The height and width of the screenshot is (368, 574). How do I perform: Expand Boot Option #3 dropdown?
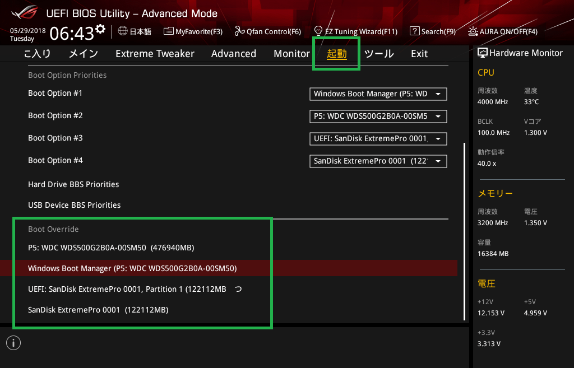[378, 139]
